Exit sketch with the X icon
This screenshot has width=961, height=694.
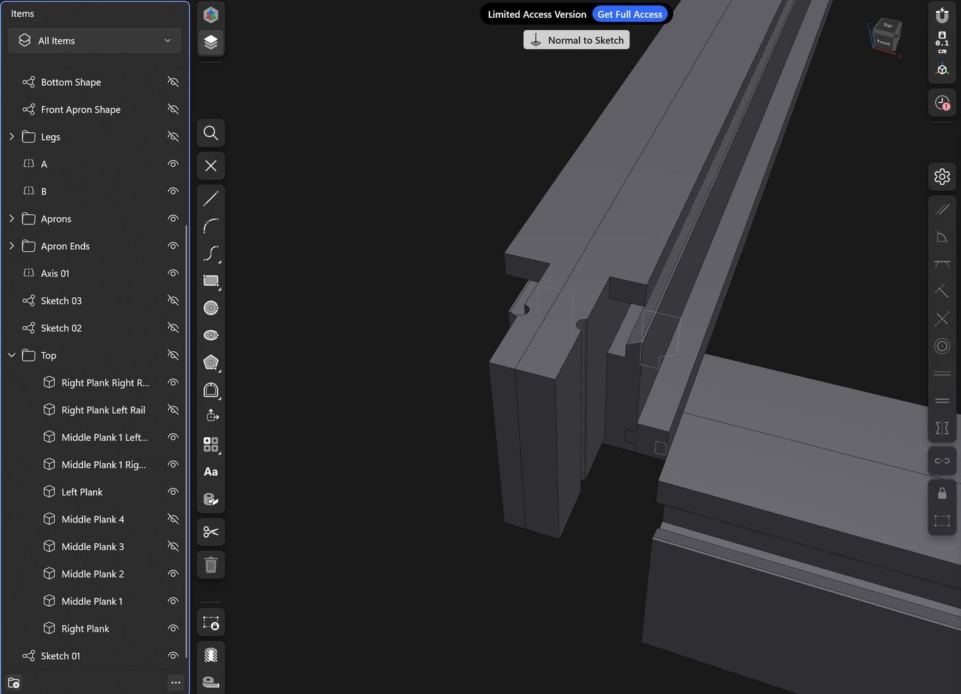(211, 166)
